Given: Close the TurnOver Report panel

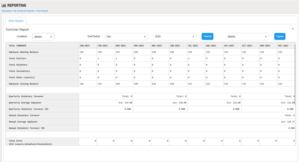Looking at the screenshot, I should pyautogui.click(x=293, y=29).
